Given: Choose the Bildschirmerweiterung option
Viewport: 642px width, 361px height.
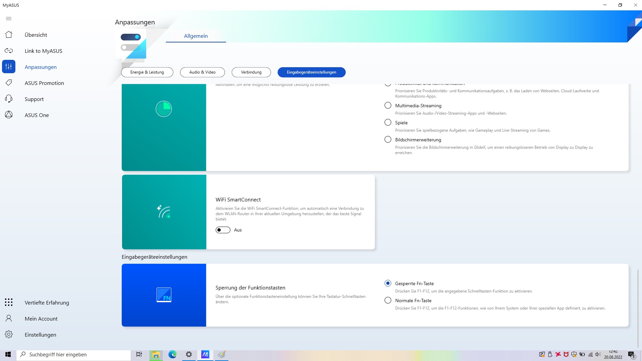Looking at the screenshot, I should [388, 140].
